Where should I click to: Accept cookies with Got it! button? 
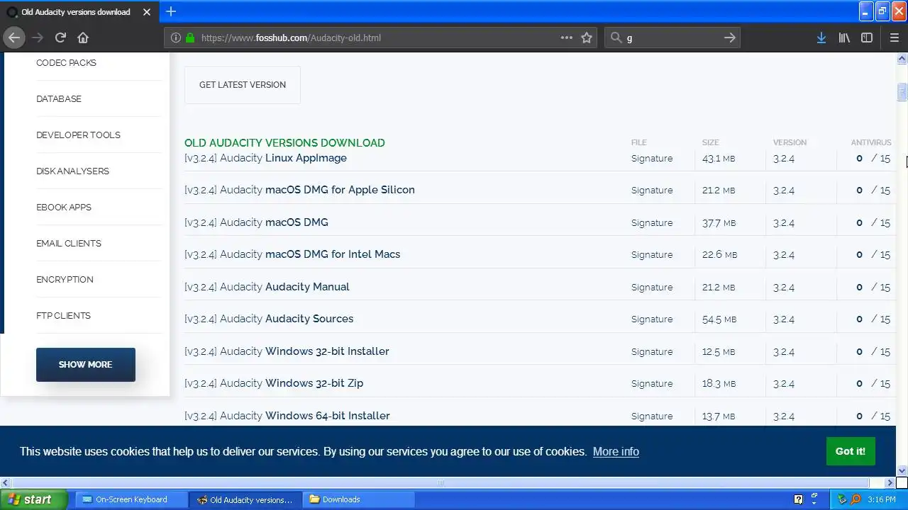850,451
